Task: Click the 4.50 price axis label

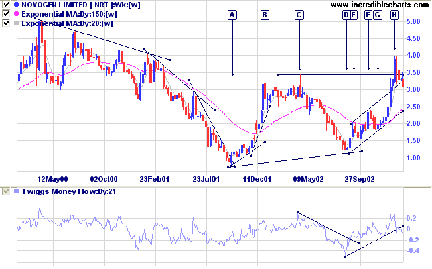Action: point(413,38)
